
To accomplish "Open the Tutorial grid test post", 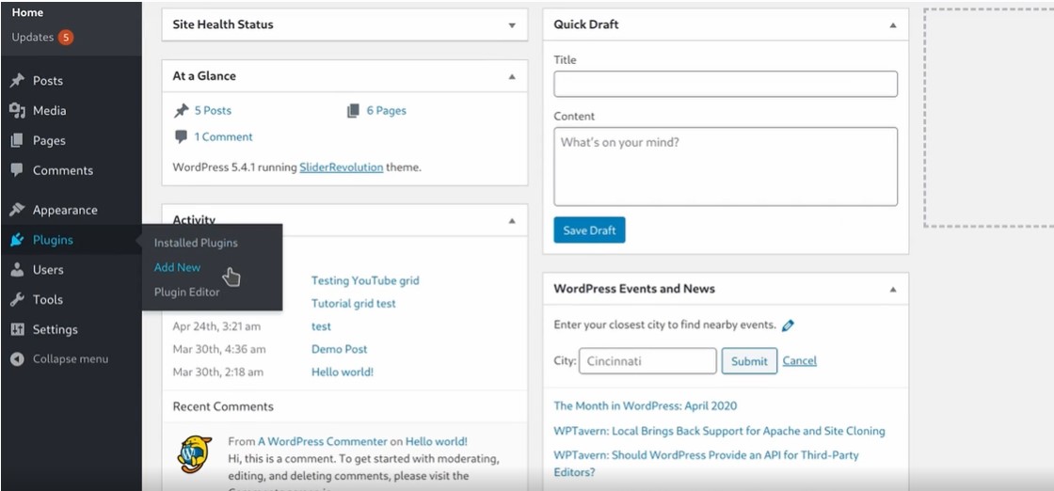I will 354,304.
